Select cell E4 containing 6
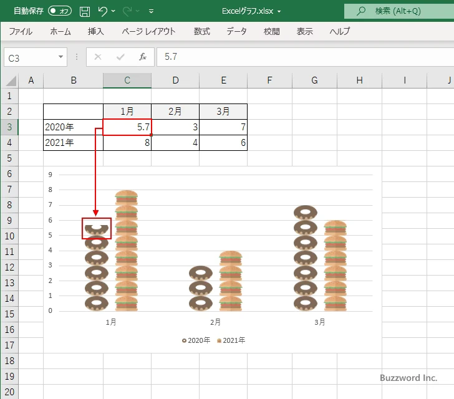 click(x=223, y=143)
